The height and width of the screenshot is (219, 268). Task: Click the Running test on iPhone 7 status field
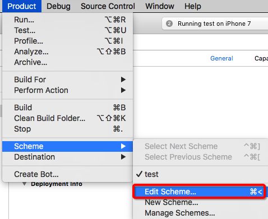(215, 24)
